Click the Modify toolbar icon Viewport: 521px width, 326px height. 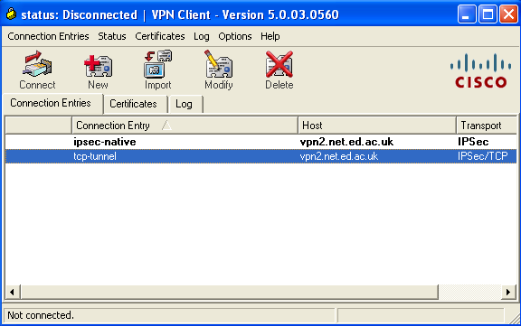click(219, 70)
